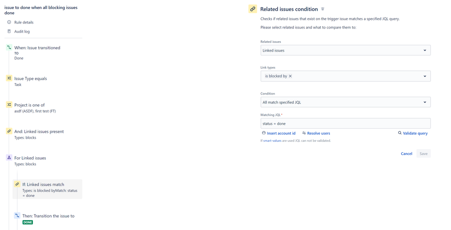Screen dimensions: 451x230
Task: Open 'Issue Type equals' rule step
Action: pos(31,79)
